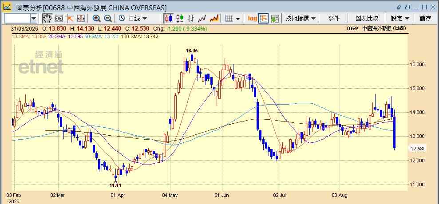Click the 11.11 low price label
The image size is (439, 204).
coord(115,185)
